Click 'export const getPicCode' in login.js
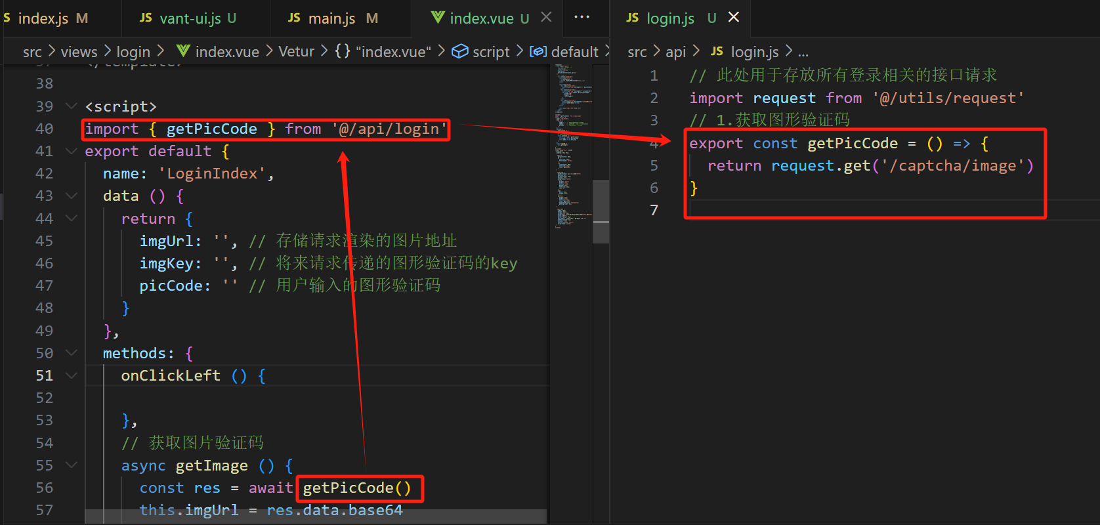1100x525 pixels. pos(793,143)
